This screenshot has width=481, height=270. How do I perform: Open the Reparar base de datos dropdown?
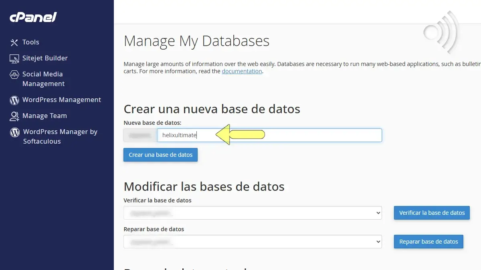(x=253, y=242)
